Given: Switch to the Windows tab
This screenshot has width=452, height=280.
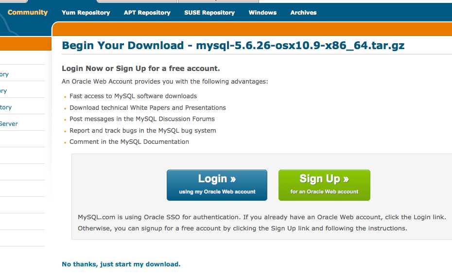Looking at the screenshot, I should coord(262,13).
